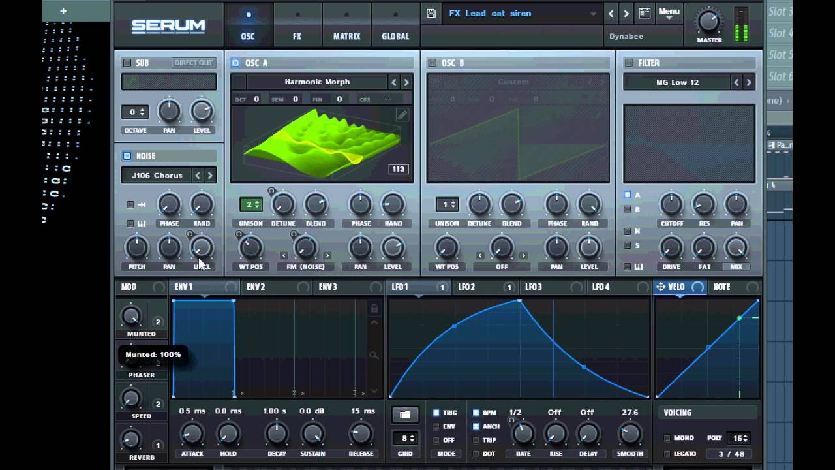Screen dimensions: 835x470
Task: Click the MASTER volume knob
Action: pos(709,22)
